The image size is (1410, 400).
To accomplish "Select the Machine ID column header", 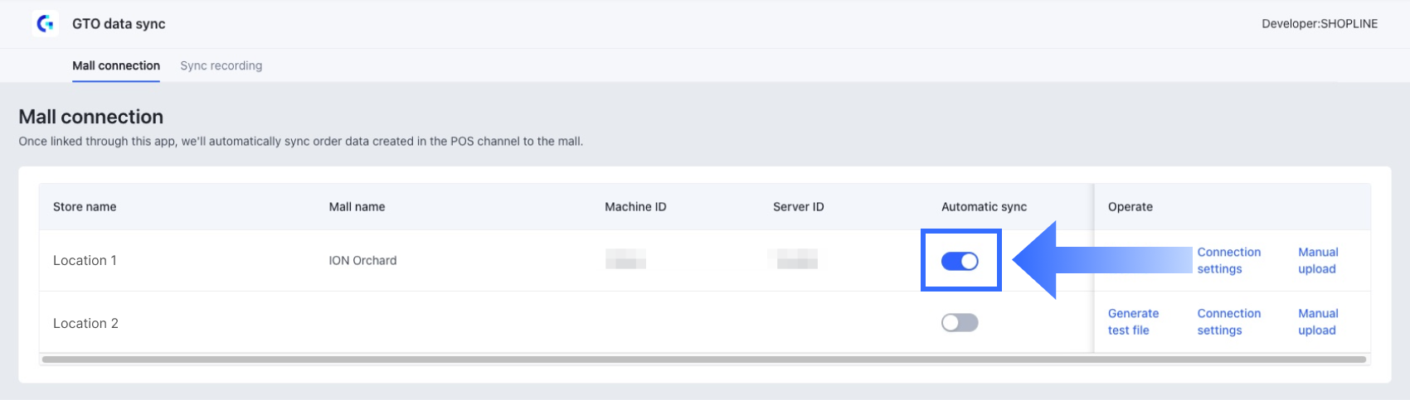I will 635,207.
